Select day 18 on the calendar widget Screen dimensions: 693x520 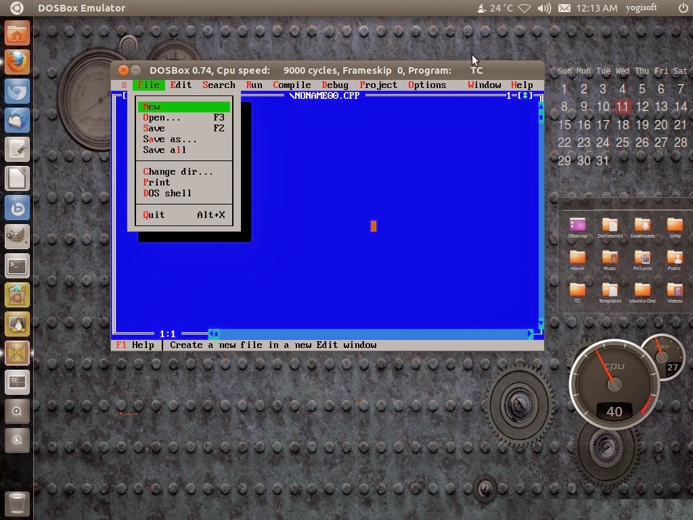[x=622, y=125]
